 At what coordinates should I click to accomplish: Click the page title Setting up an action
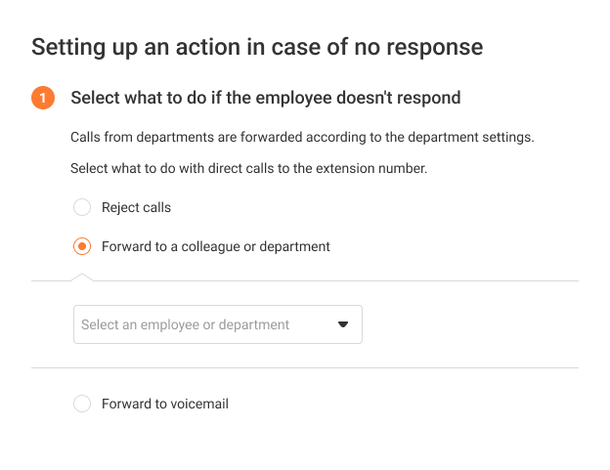point(257,48)
